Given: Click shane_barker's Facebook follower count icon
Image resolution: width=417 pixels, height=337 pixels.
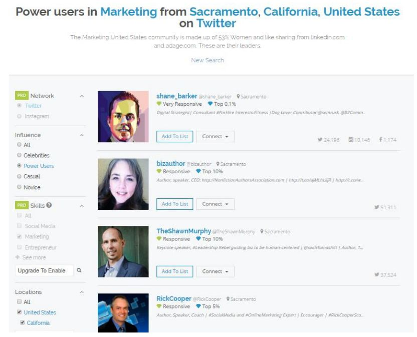Looking at the screenshot, I should pos(381,140).
